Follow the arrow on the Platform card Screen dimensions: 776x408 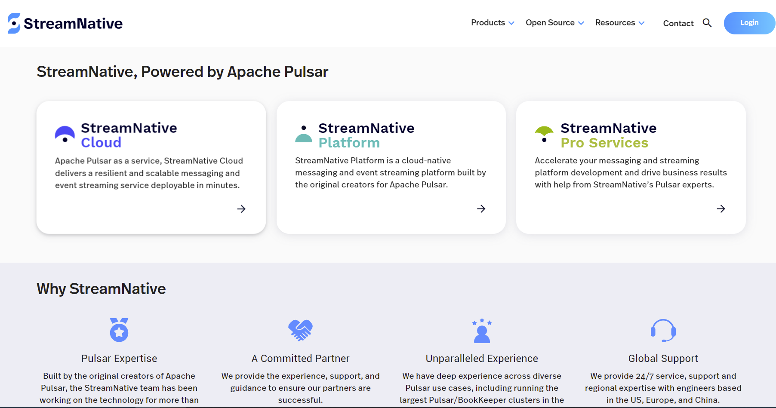point(481,209)
